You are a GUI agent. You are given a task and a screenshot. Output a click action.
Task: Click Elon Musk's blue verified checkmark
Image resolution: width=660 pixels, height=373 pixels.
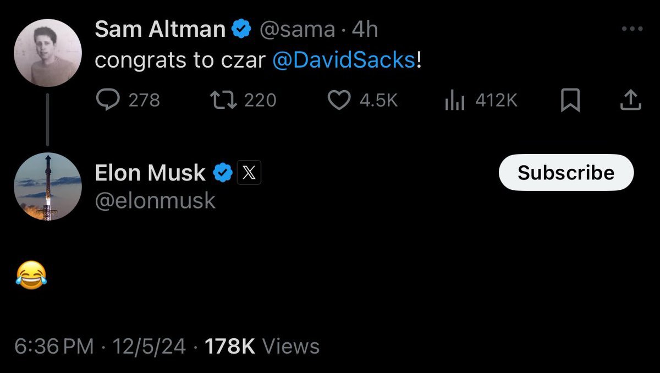point(222,173)
